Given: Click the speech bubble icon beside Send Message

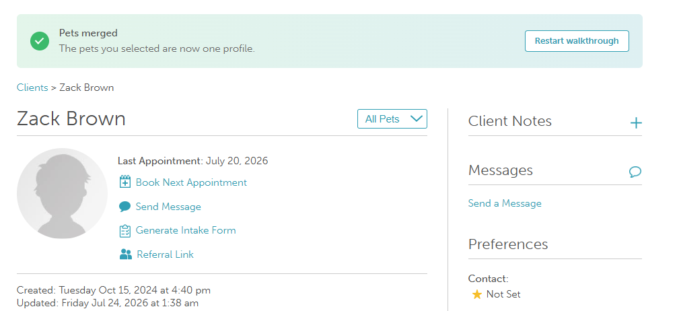Looking at the screenshot, I should tap(124, 207).
